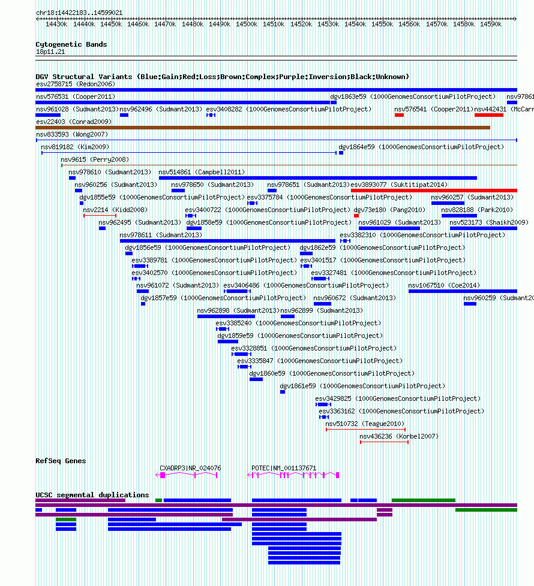
Task: Click the 18p11.21 band label
Action: coord(50,52)
